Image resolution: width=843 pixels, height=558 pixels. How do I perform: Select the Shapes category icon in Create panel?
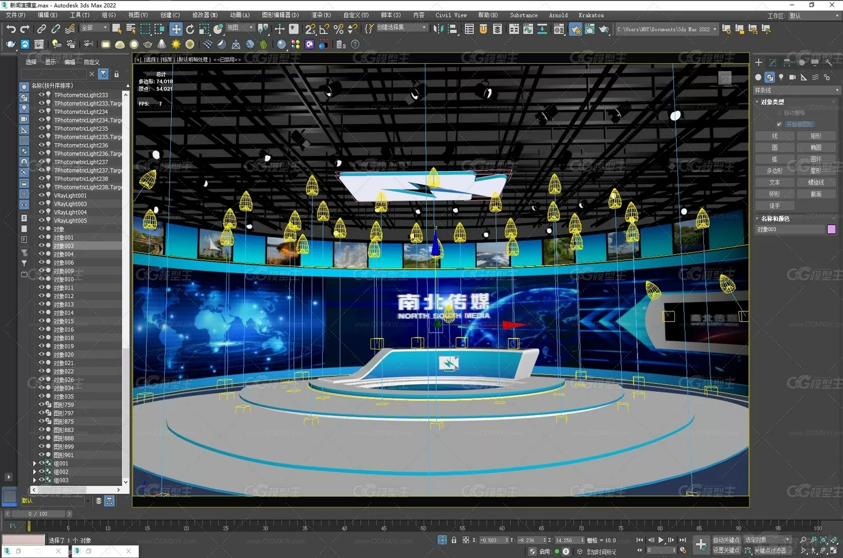(770, 77)
